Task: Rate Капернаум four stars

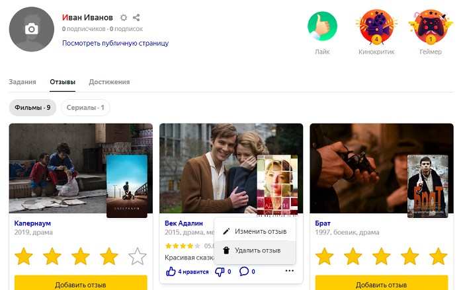Action: 109,256
